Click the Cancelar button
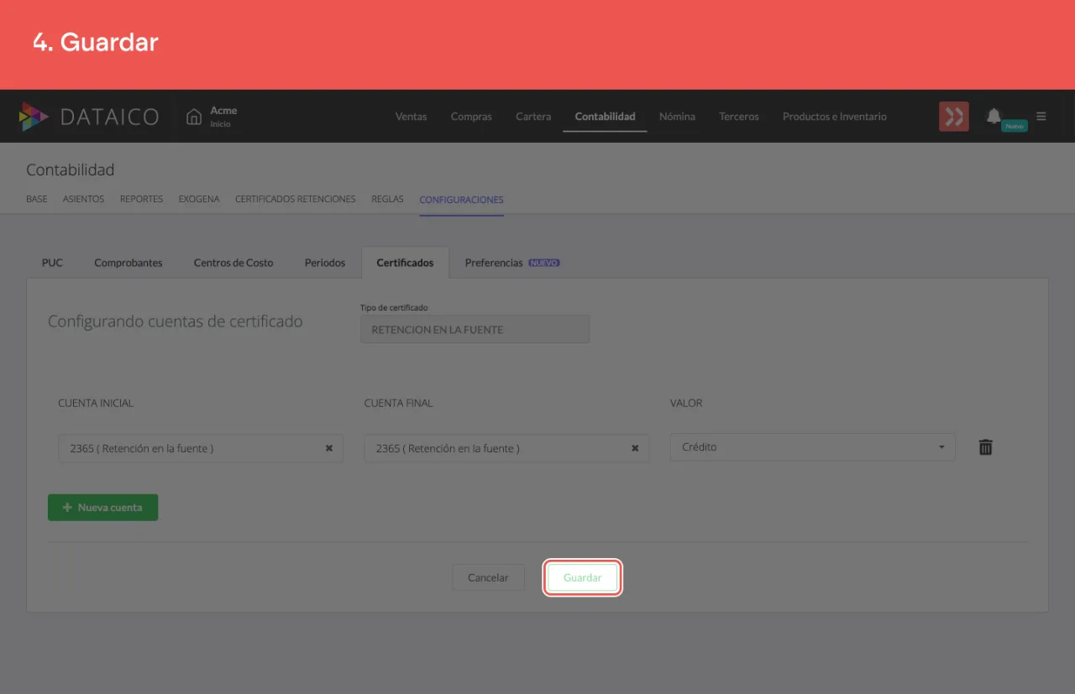The image size is (1075, 694). (488, 577)
